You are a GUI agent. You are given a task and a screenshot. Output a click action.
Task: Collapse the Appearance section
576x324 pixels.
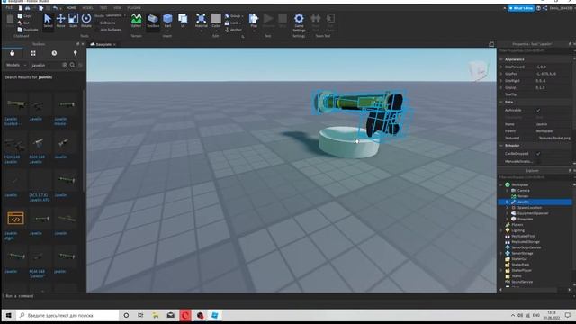501,59
